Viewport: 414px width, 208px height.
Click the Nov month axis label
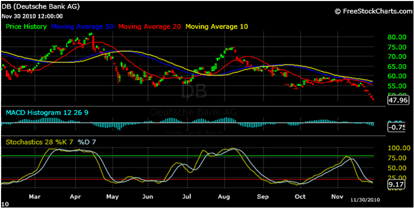337,197
